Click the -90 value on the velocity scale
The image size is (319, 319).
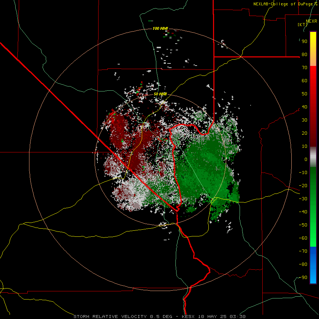[303, 278]
